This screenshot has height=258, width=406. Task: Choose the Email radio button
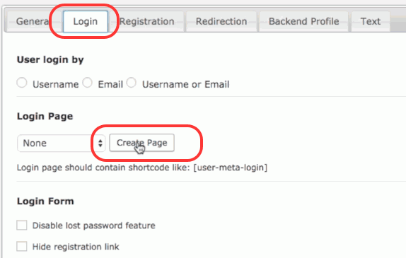(87, 83)
